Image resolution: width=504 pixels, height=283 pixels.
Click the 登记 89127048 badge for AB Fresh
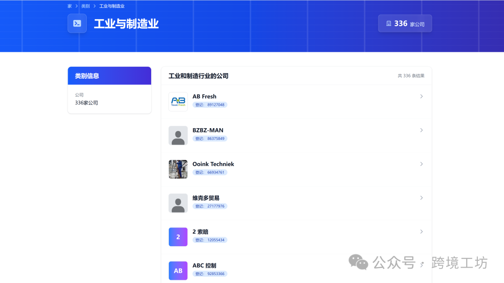pyautogui.click(x=210, y=104)
